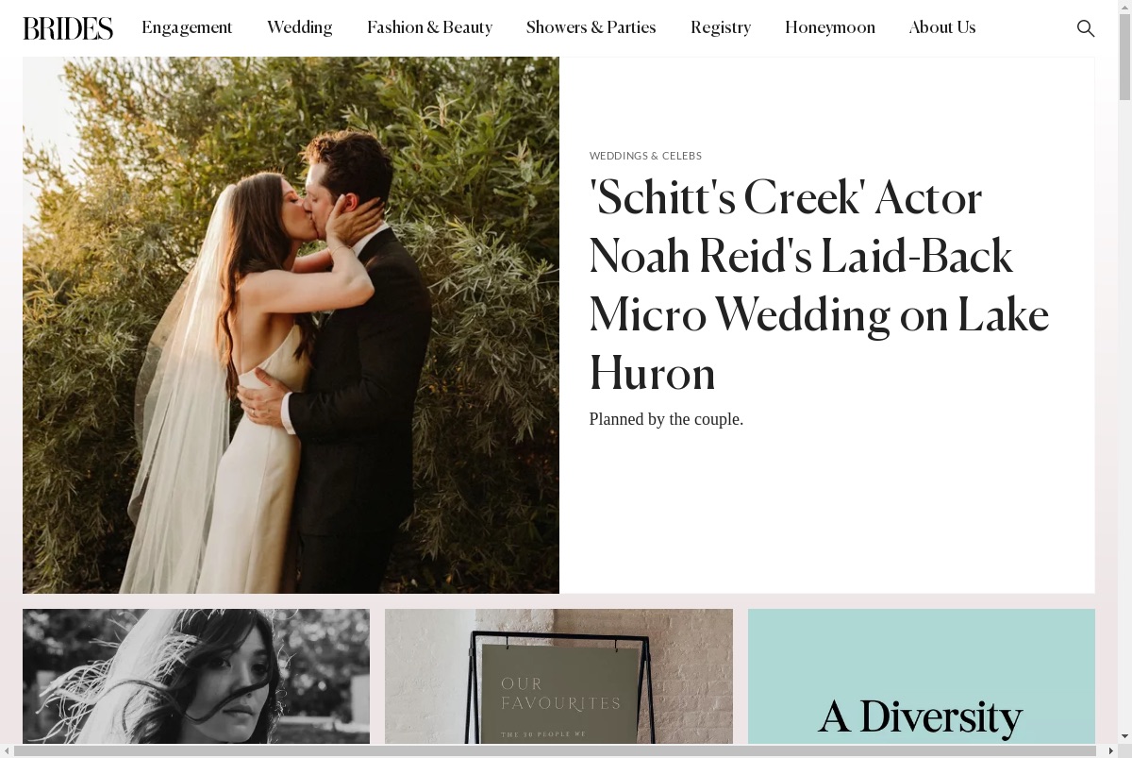Click the BRIDES logo

click(68, 28)
